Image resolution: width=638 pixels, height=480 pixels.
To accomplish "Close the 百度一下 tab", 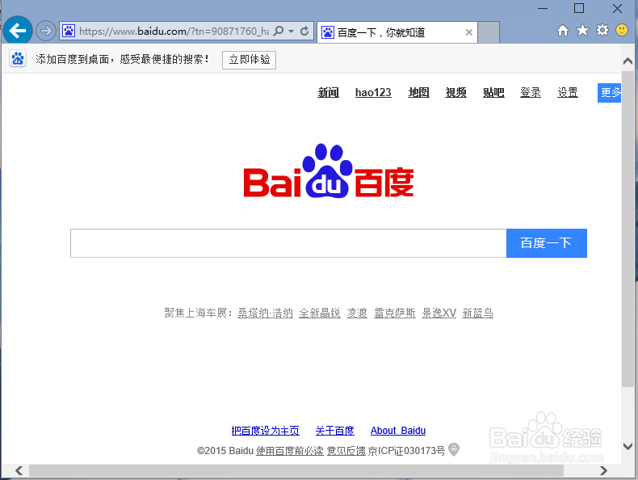I will (x=468, y=32).
